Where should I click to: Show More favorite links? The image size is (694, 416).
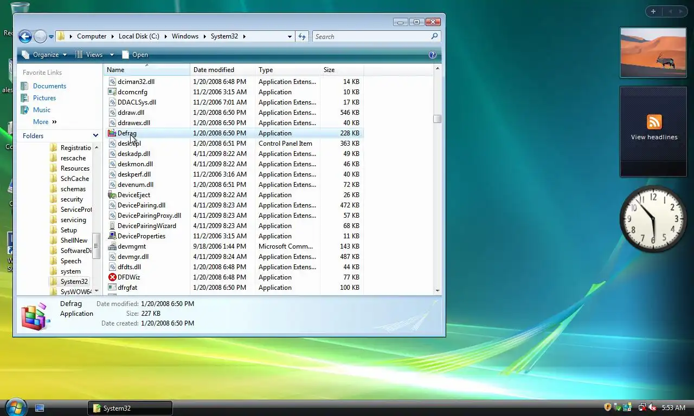[44, 122]
